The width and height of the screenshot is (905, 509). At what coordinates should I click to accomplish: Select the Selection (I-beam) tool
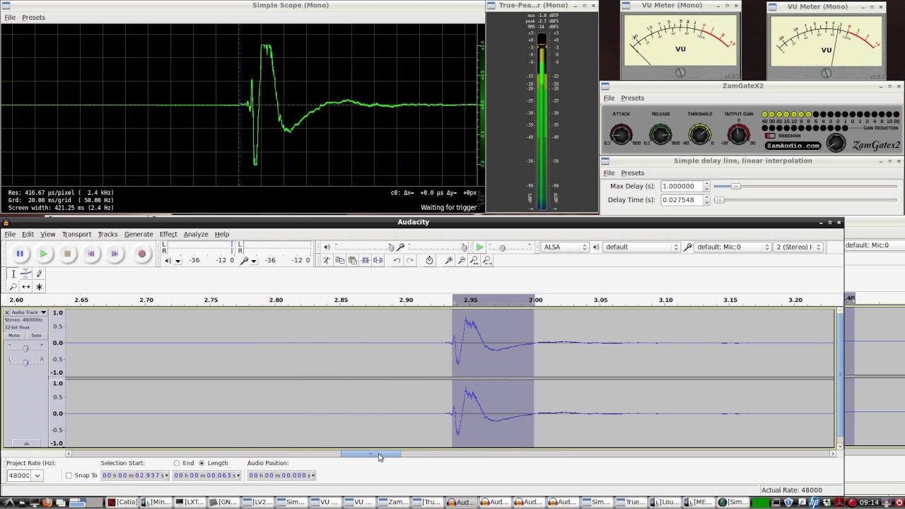(x=13, y=274)
